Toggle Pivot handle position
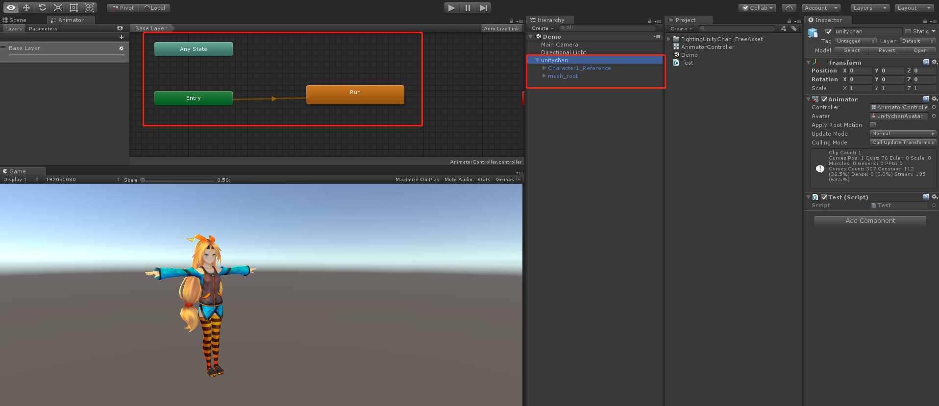The width and height of the screenshot is (939, 406). [123, 8]
